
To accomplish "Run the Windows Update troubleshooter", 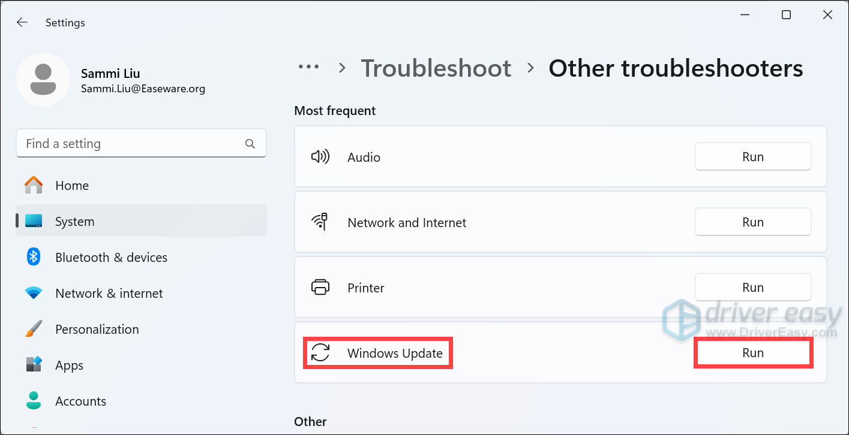I will (x=752, y=353).
